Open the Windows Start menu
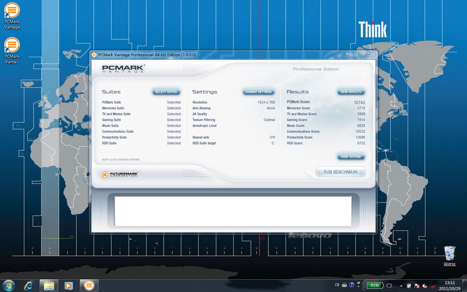This screenshot has height=292, width=467. tap(8, 286)
